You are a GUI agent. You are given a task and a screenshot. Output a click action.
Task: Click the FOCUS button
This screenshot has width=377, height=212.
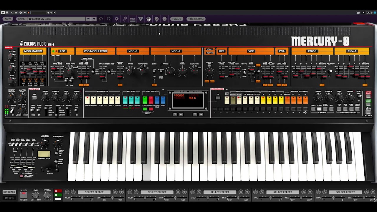(177, 19)
